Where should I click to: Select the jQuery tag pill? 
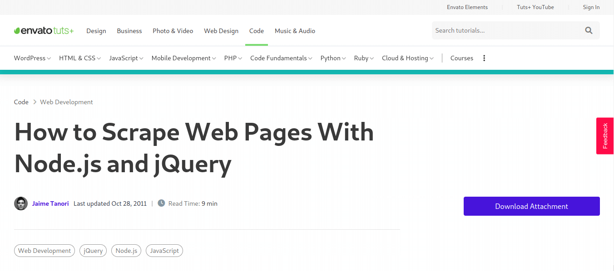(x=93, y=250)
